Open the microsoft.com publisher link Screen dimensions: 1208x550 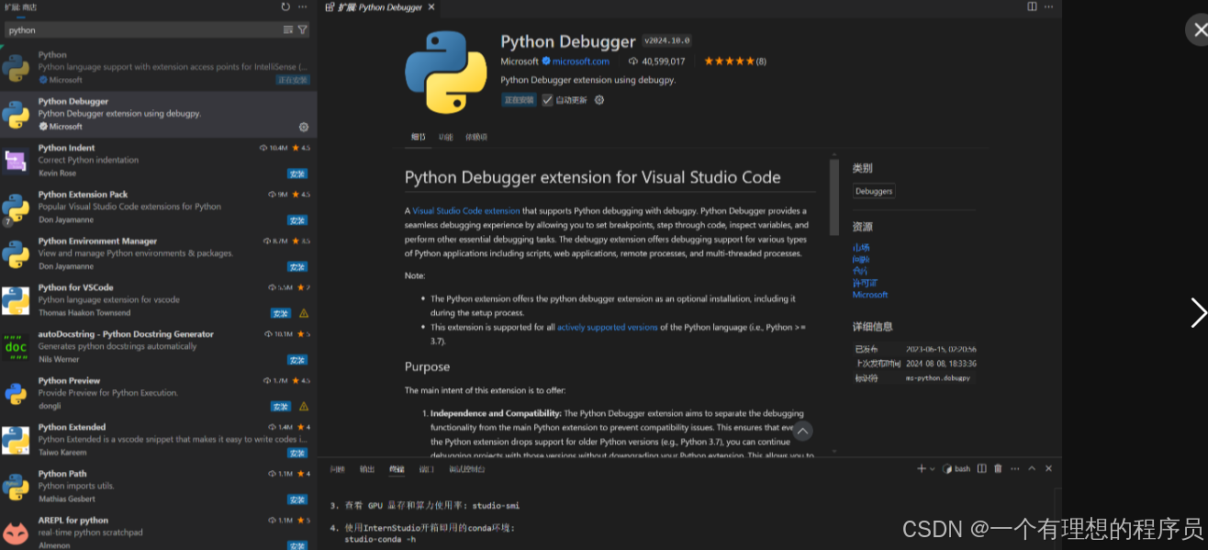click(580, 62)
